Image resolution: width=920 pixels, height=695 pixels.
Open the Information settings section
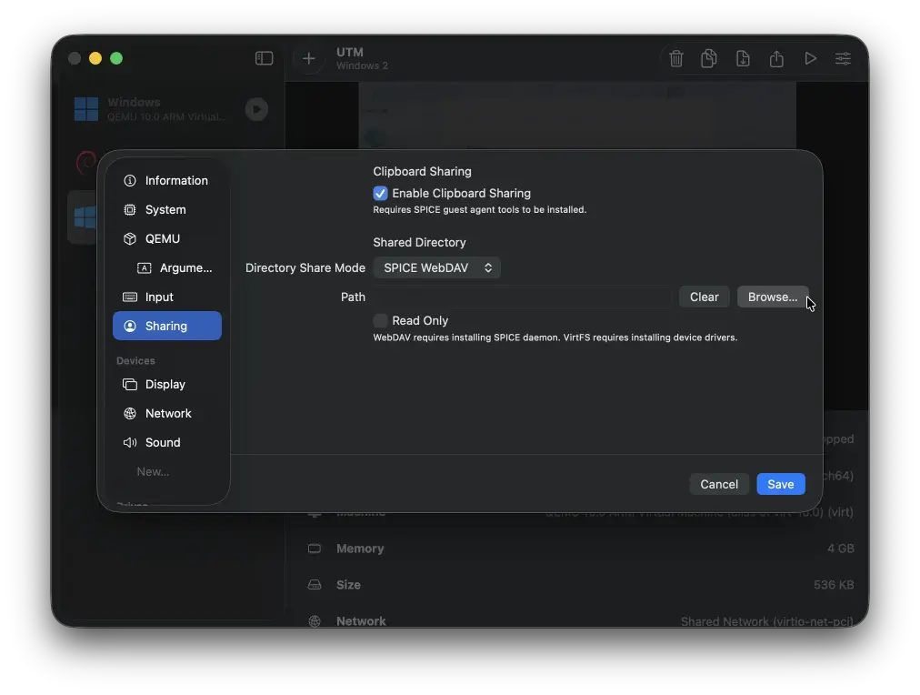point(167,180)
